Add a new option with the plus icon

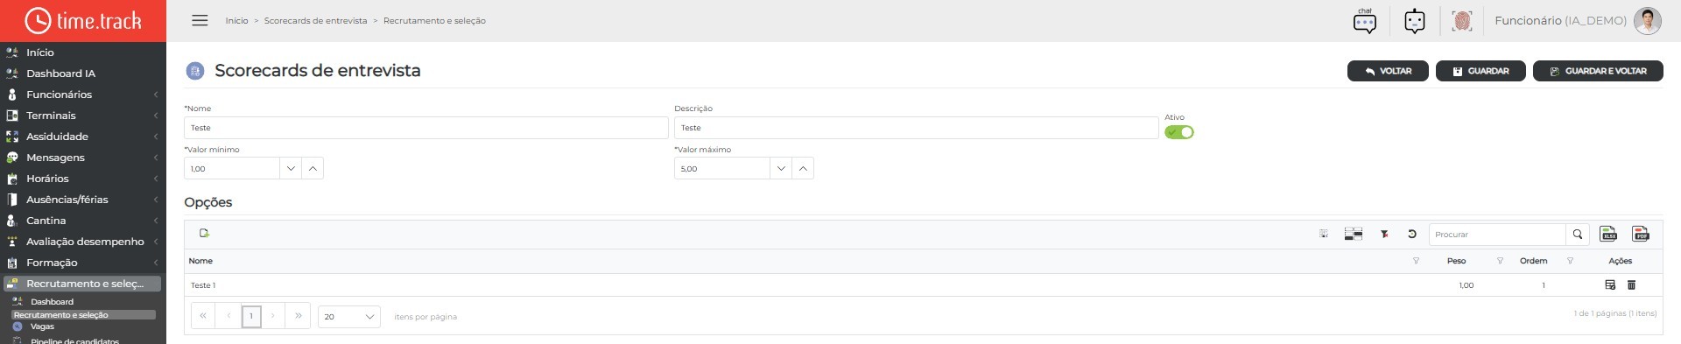204,233
